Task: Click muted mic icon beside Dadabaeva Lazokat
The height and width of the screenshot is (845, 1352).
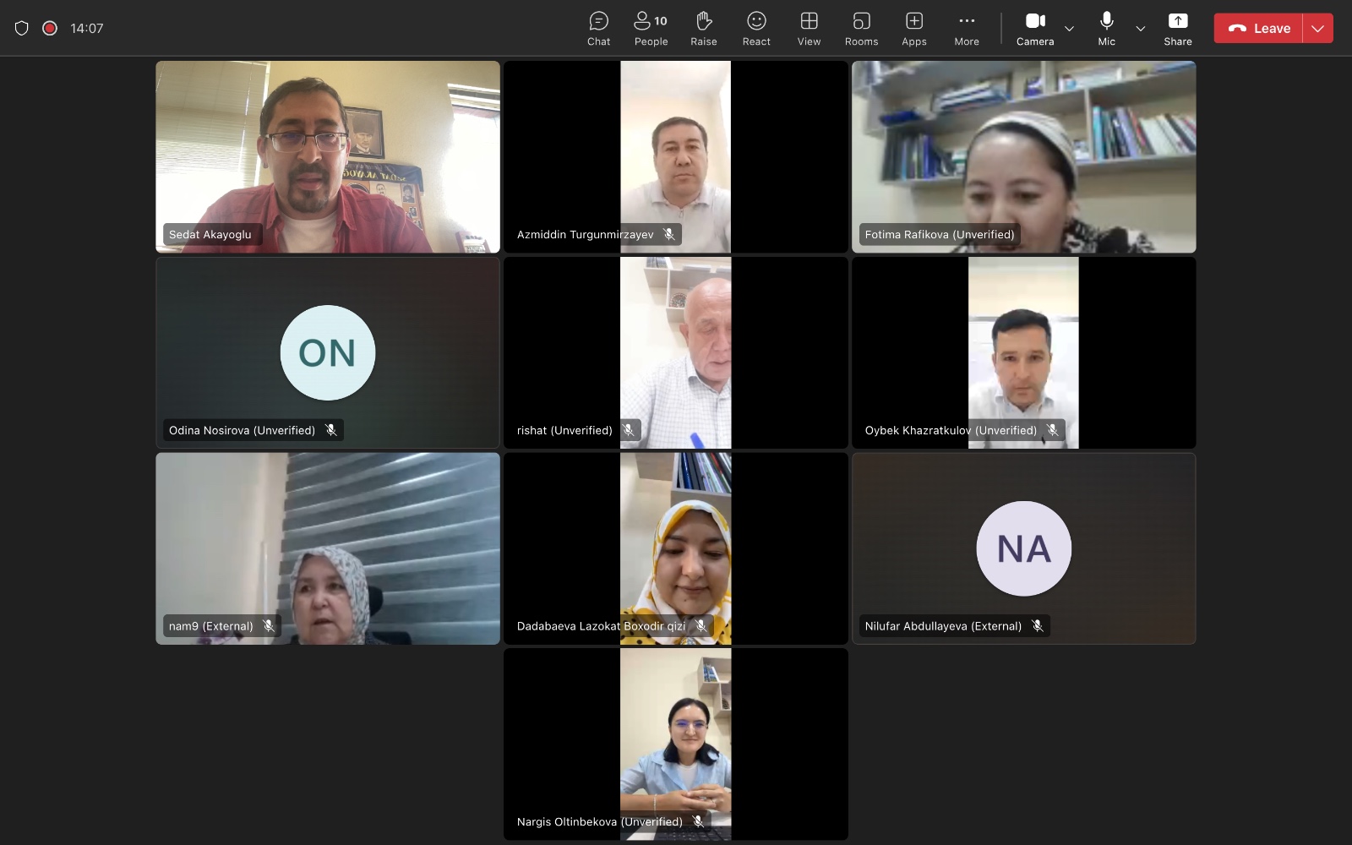Action: click(701, 626)
